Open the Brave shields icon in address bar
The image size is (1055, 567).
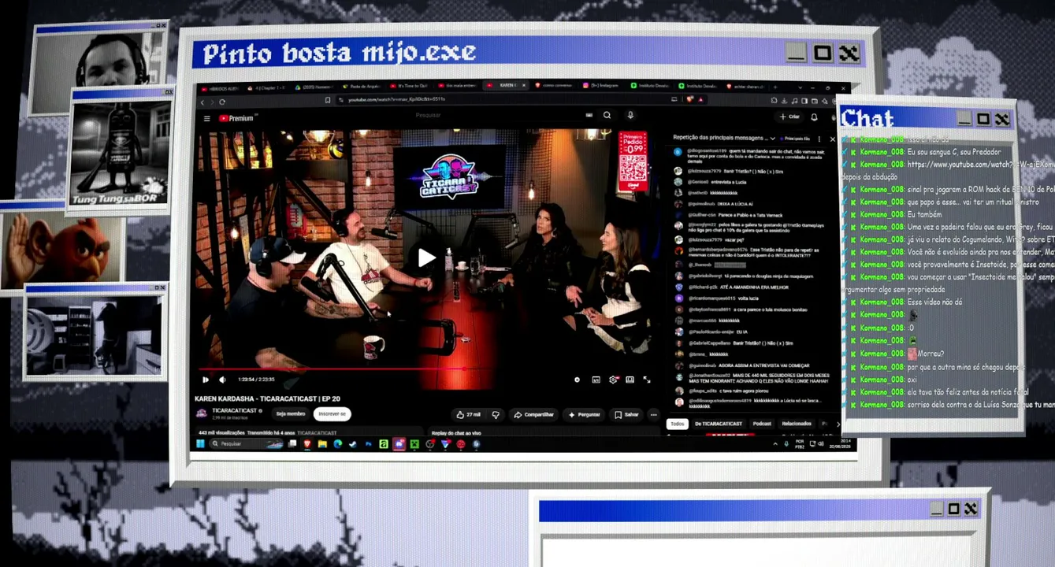tap(691, 100)
